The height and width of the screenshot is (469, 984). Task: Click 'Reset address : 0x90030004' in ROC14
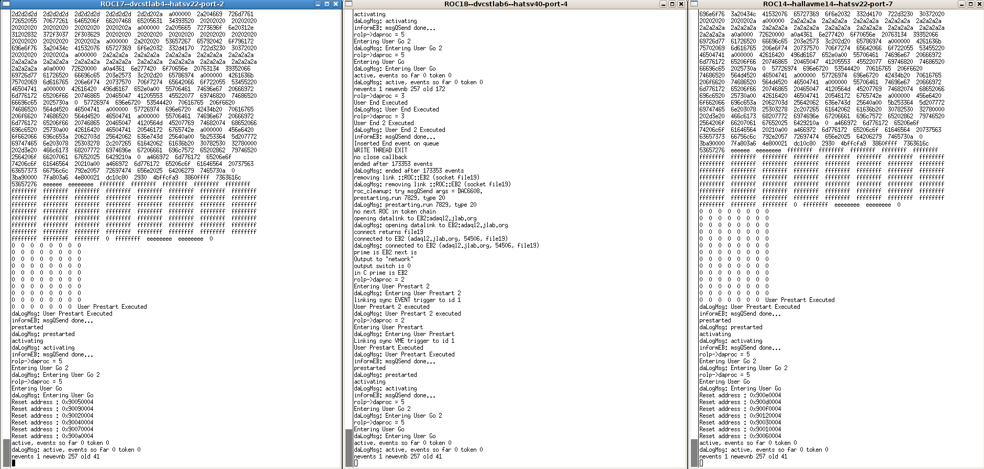(740, 422)
